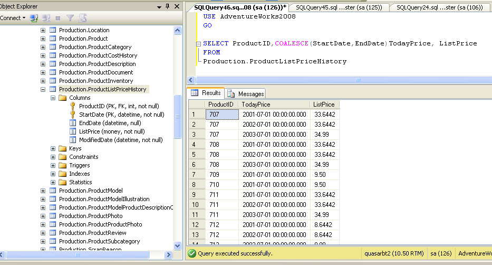
Task: Select Production.ProductSubcategory in the tree
Action: click(100, 241)
